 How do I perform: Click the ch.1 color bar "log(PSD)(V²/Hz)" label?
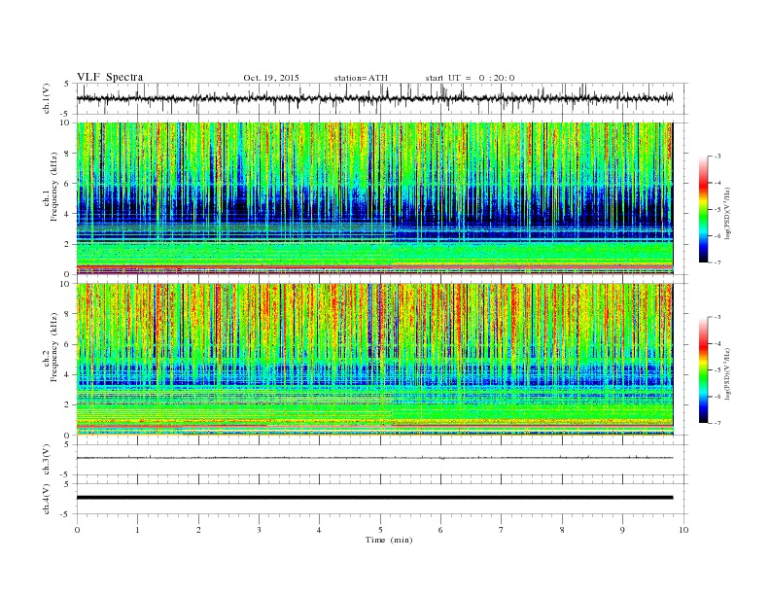727,213
